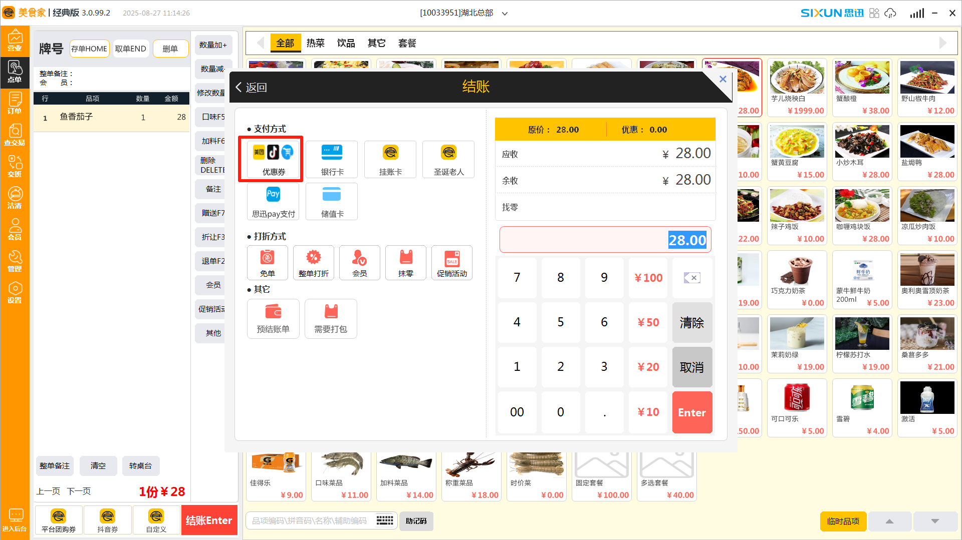Switch to the 套餐 category tab

click(407, 43)
